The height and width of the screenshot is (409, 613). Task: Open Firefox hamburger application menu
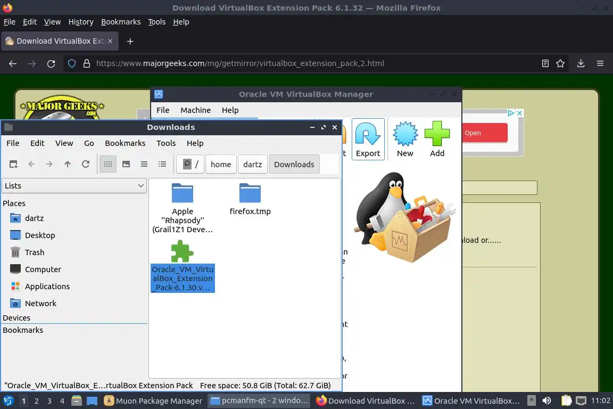[x=600, y=63]
